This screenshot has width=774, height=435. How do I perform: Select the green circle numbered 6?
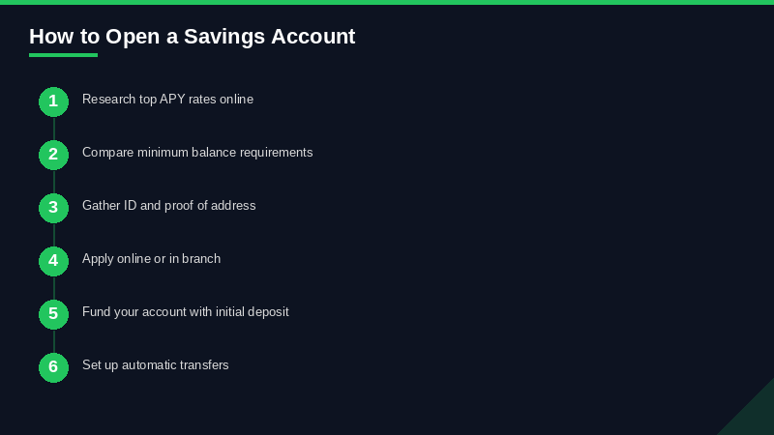click(x=53, y=367)
